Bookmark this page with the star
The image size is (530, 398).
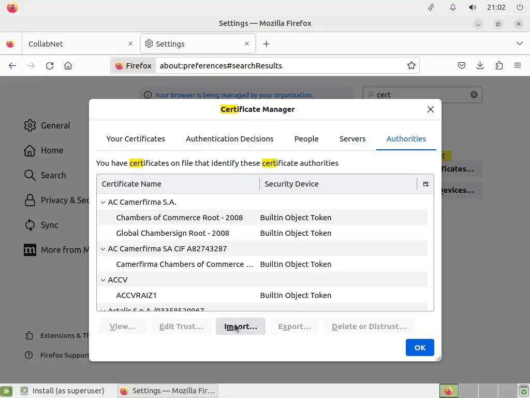(411, 66)
